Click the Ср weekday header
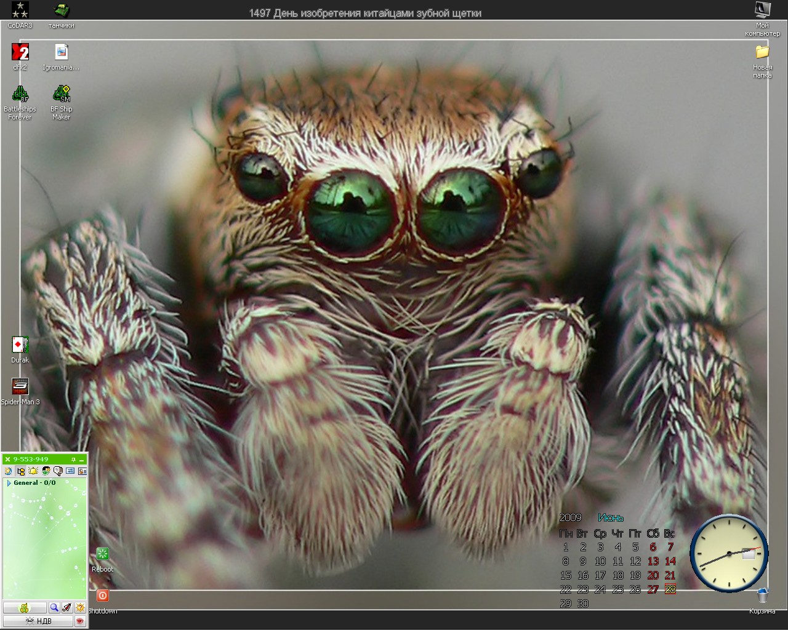This screenshot has width=788, height=630. pos(600,533)
